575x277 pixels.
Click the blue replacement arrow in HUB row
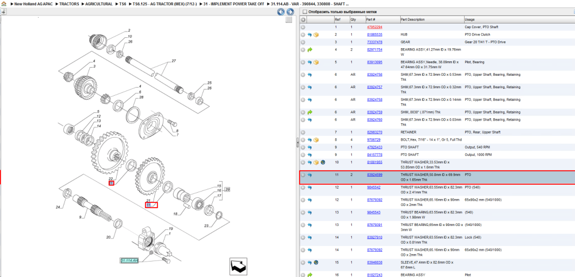click(x=309, y=35)
